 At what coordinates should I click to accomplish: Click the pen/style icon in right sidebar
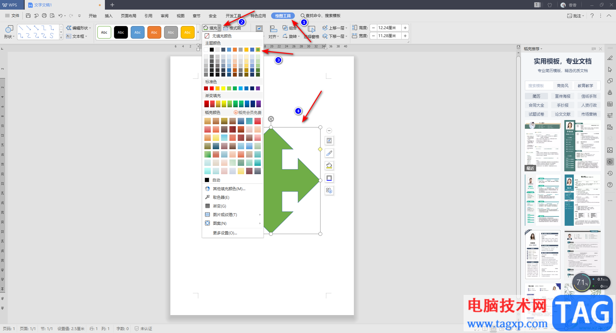pyautogui.click(x=610, y=58)
